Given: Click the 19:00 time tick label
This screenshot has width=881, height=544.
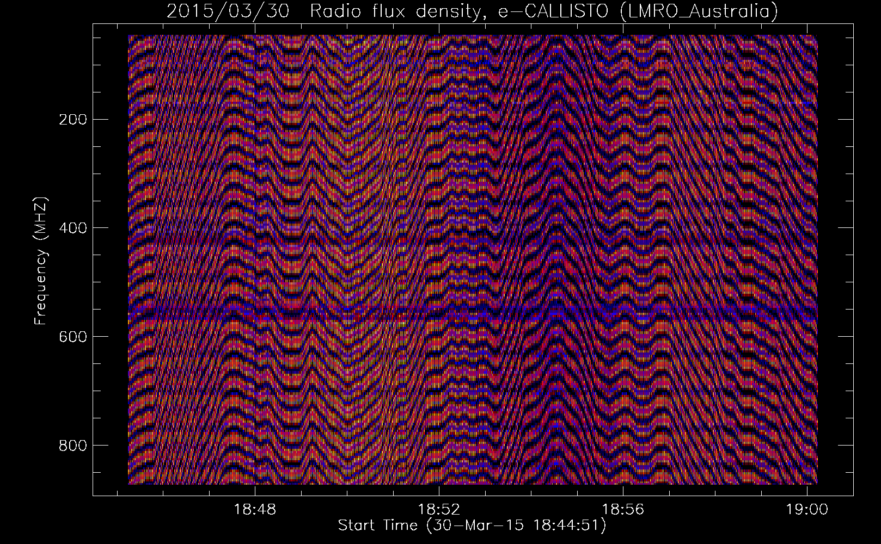Looking at the screenshot, I should [x=806, y=510].
